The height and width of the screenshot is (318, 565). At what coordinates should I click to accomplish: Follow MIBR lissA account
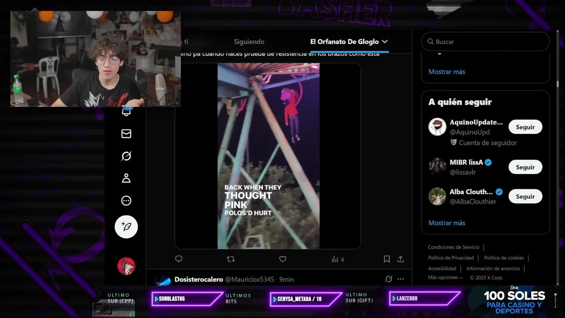(x=525, y=167)
